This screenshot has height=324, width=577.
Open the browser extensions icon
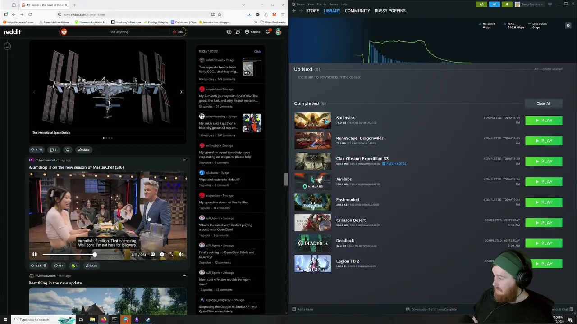(266, 14)
